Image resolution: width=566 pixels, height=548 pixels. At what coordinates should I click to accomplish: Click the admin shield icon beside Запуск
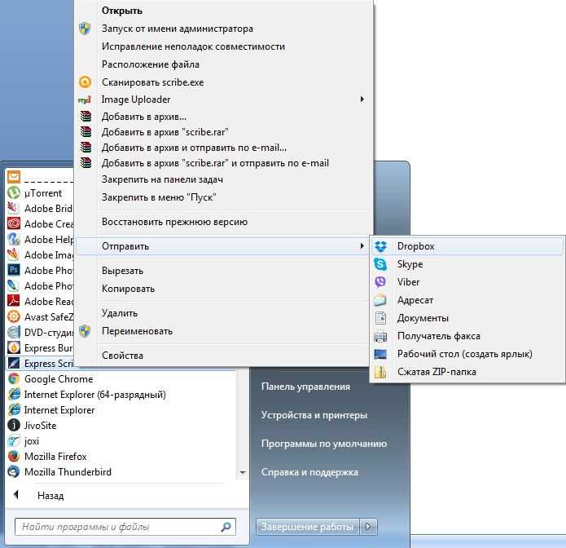(x=86, y=29)
